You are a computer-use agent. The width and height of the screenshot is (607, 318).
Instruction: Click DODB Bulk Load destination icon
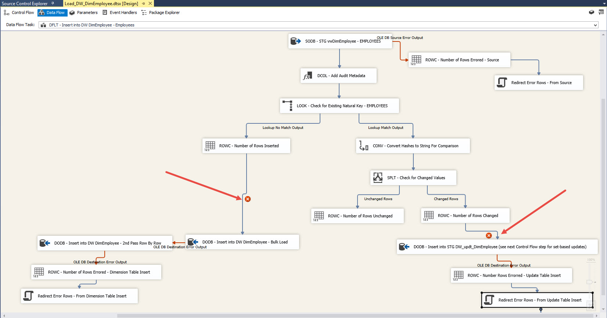[193, 242]
